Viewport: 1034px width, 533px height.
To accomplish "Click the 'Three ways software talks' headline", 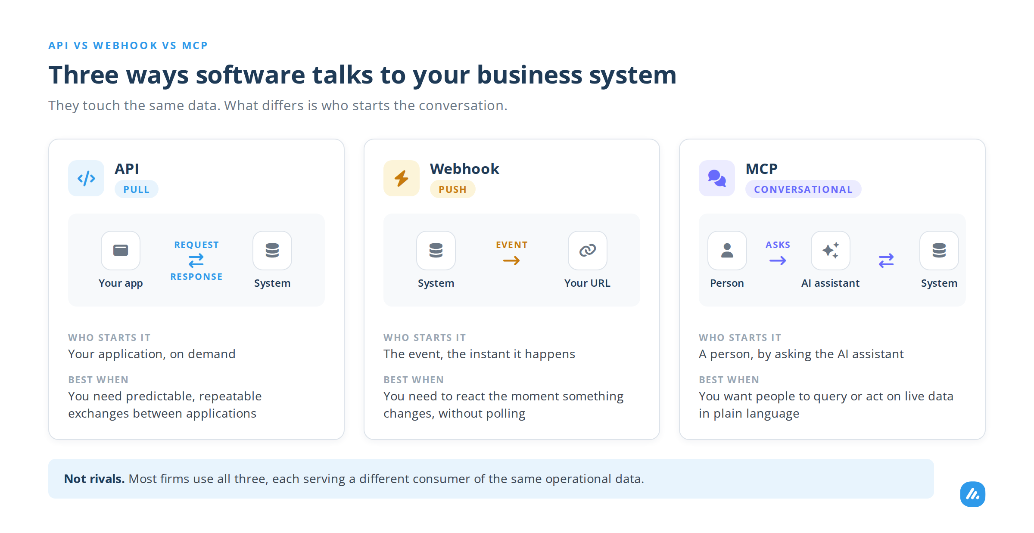I will tap(362, 75).
